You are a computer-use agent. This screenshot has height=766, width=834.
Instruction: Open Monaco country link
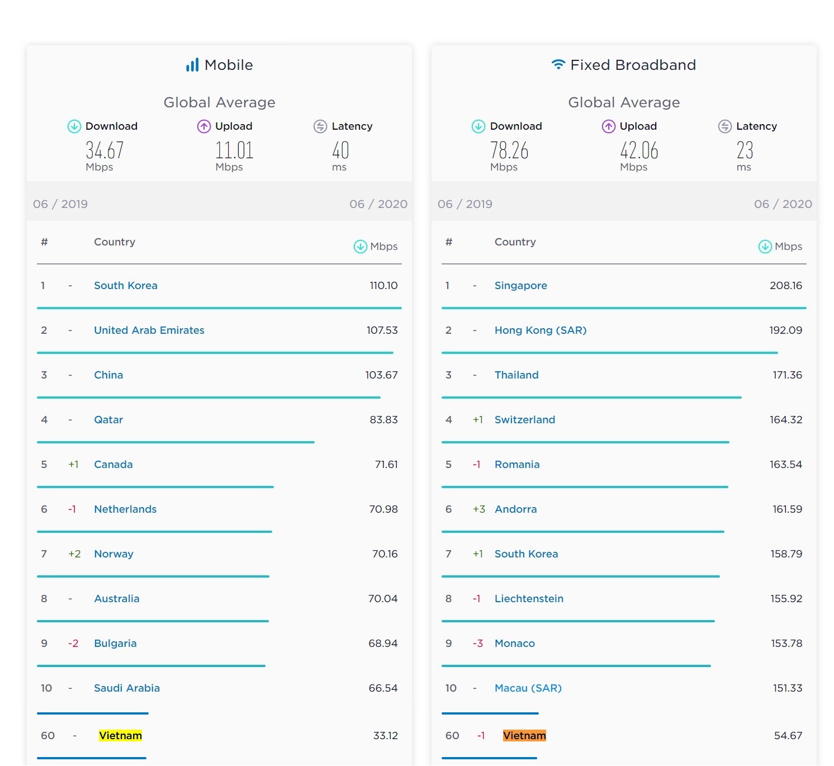point(515,644)
